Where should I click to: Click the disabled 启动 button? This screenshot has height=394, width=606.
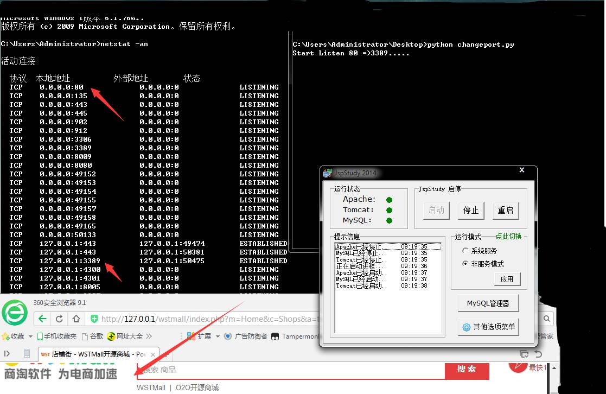pyautogui.click(x=436, y=211)
